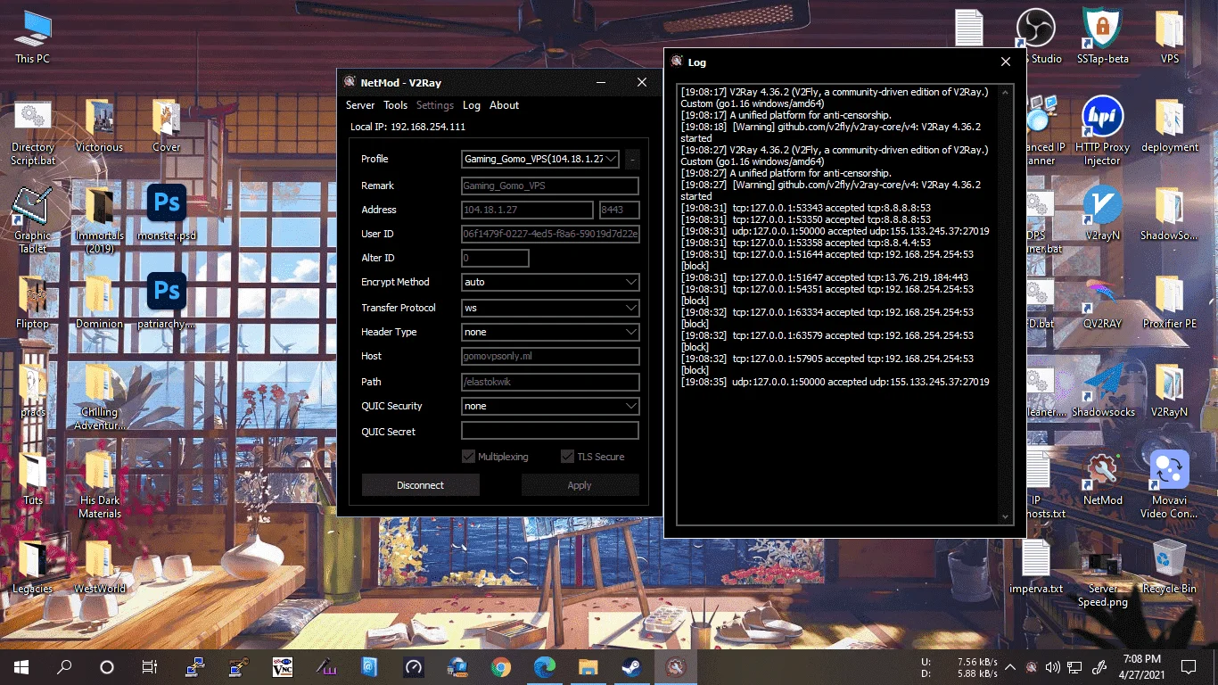
Task: Select the imperva.txt file icon
Action: pyautogui.click(x=1036, y=567)
